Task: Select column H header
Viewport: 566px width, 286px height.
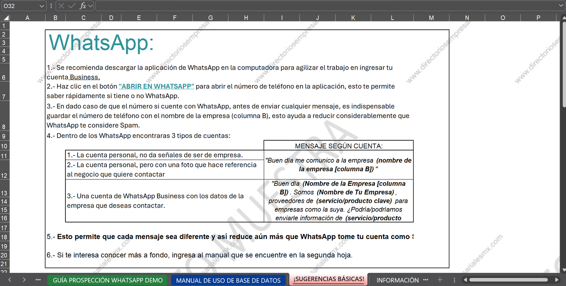Action: (x=246, y=18)
